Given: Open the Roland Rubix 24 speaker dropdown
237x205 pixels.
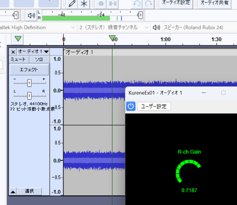Looking at the screenshot, I should tap(200, 27).
